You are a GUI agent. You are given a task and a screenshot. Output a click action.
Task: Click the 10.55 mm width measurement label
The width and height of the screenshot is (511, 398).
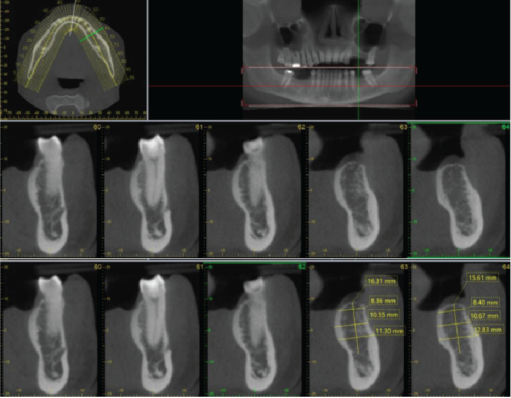[385, 315]
